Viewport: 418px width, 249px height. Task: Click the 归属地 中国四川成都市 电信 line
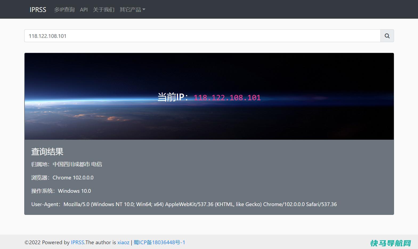coord(67,164)
